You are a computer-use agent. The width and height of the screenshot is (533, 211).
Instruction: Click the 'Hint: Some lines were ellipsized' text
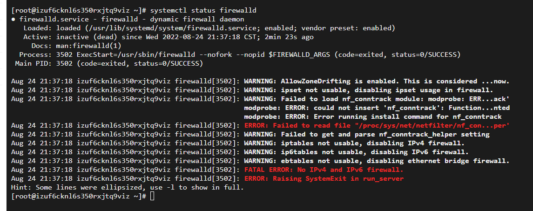[128, 188]
